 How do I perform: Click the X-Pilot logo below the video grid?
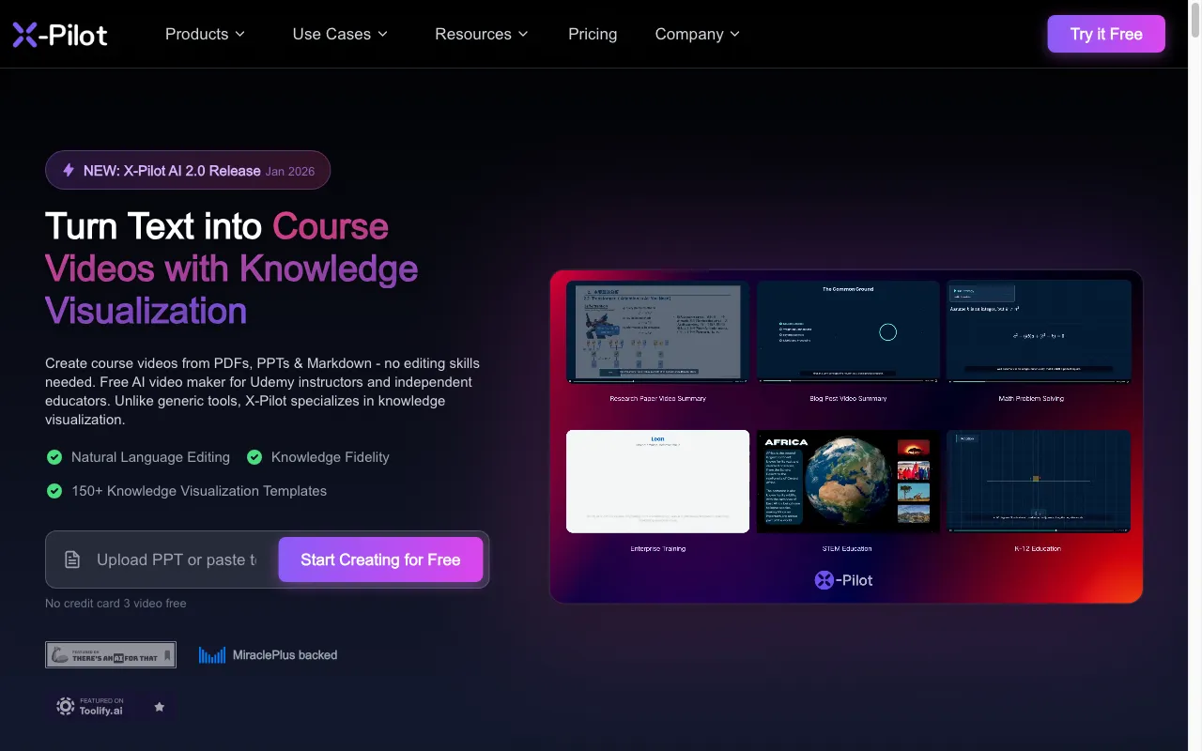(844, 580)
